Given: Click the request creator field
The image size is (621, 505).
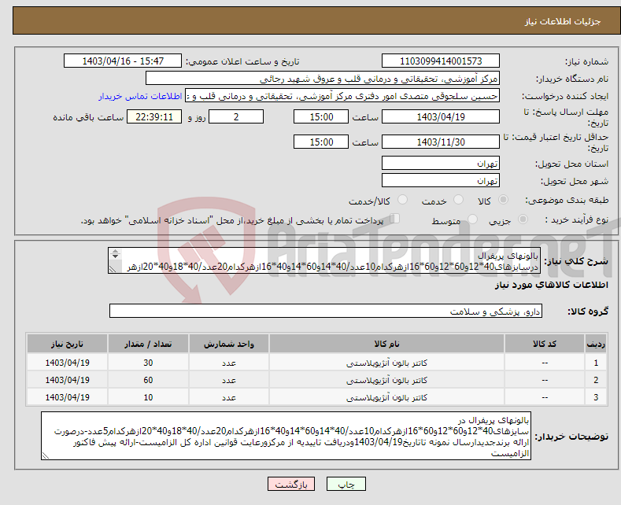Looking at the screenshot, I should coord(342,96).
